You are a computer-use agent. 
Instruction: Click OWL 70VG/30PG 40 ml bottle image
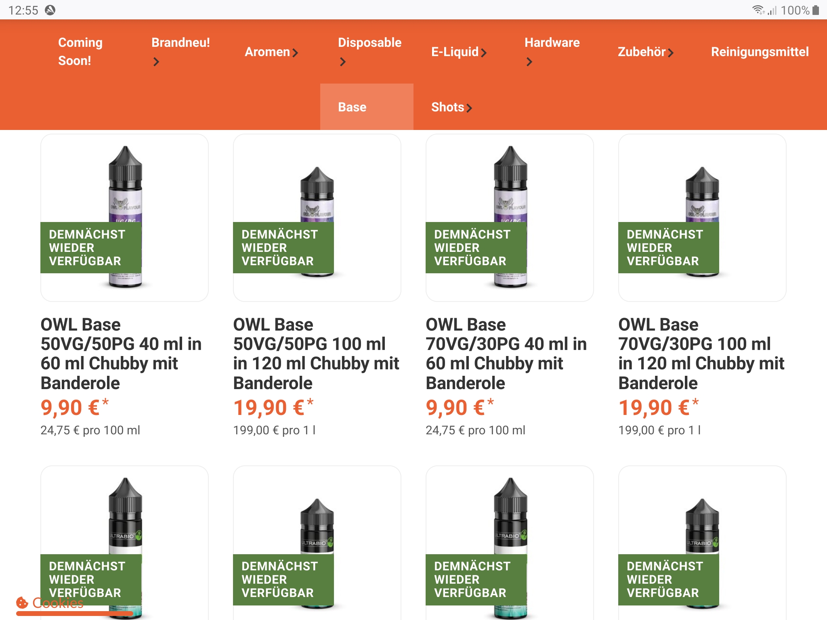[x=510, y=218]
